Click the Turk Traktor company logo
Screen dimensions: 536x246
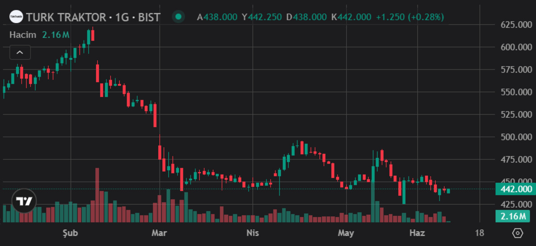[17, 17]
